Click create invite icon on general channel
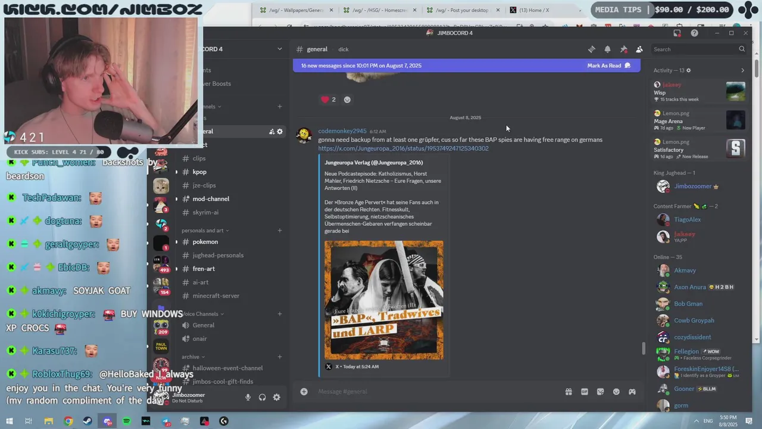762x429 pixels. coord(271,131)
